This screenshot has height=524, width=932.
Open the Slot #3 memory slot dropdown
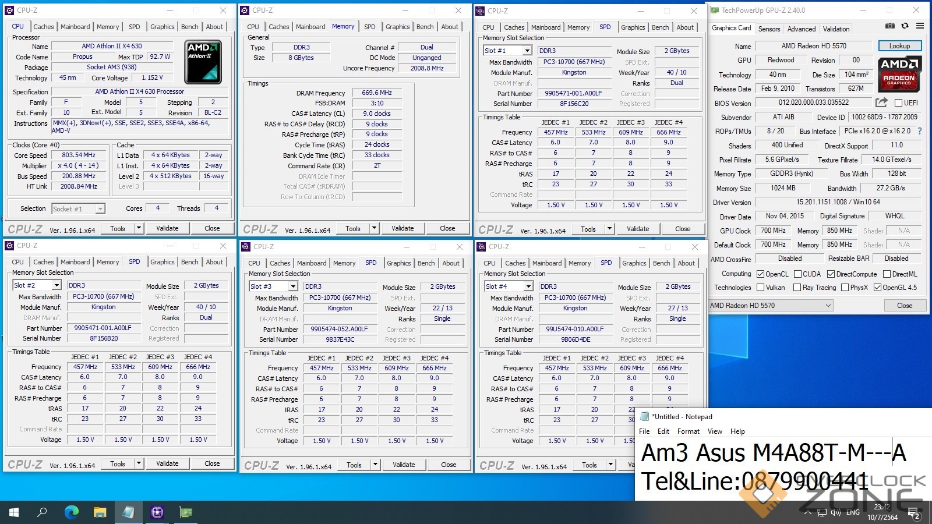coord(292,286)
